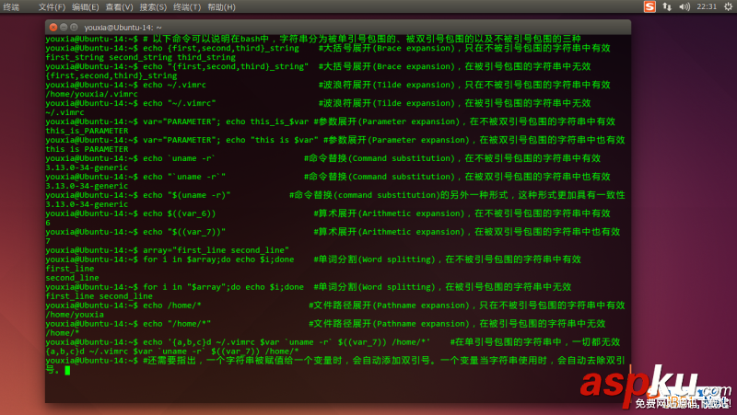Click the output line {first,second,third}_string
Viewport: 737px width, 415px height.
point(111,75)
